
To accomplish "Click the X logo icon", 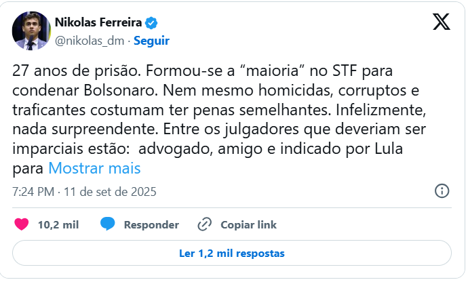I will tap(442, 22).
